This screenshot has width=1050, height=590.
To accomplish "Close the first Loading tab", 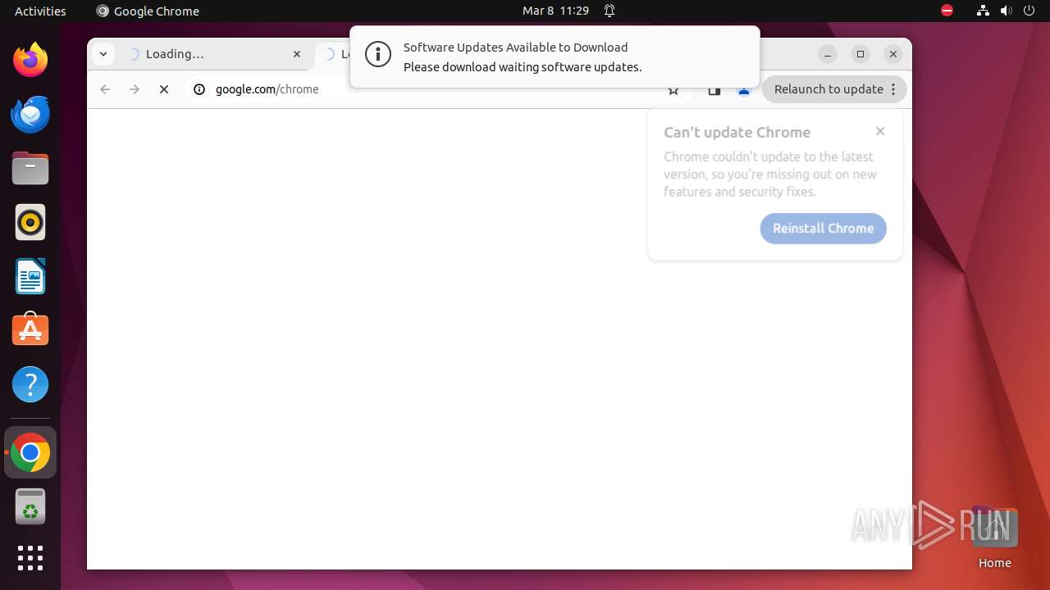I will pyautogui.click(x=297, y=54).
